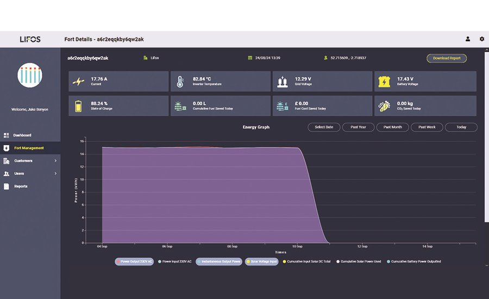Click the Current lightning bolt icon

click(78, 82)
